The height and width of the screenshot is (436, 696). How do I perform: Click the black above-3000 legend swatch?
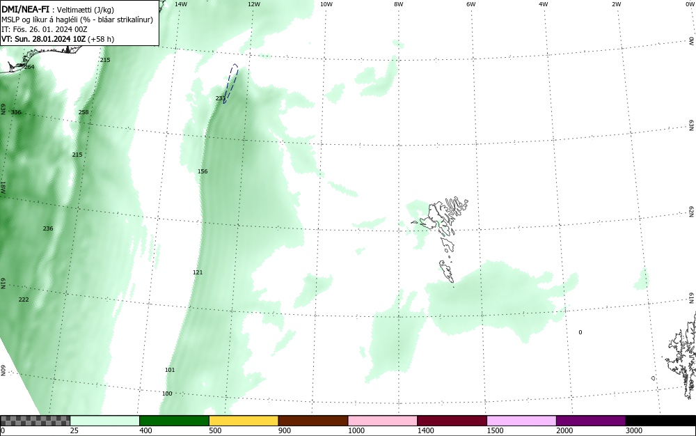661,421
